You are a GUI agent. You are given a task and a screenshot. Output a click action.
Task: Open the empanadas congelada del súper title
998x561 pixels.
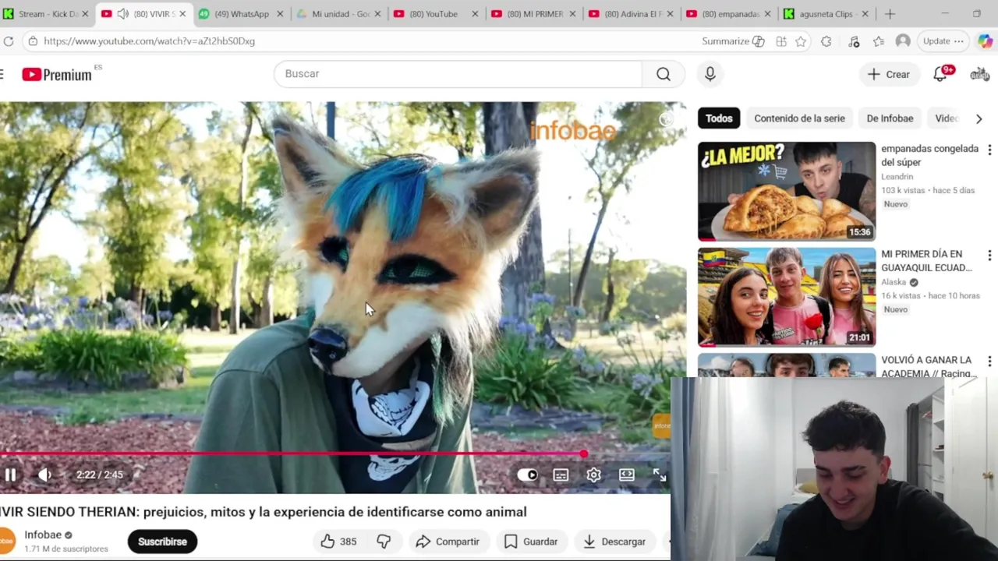929,155
